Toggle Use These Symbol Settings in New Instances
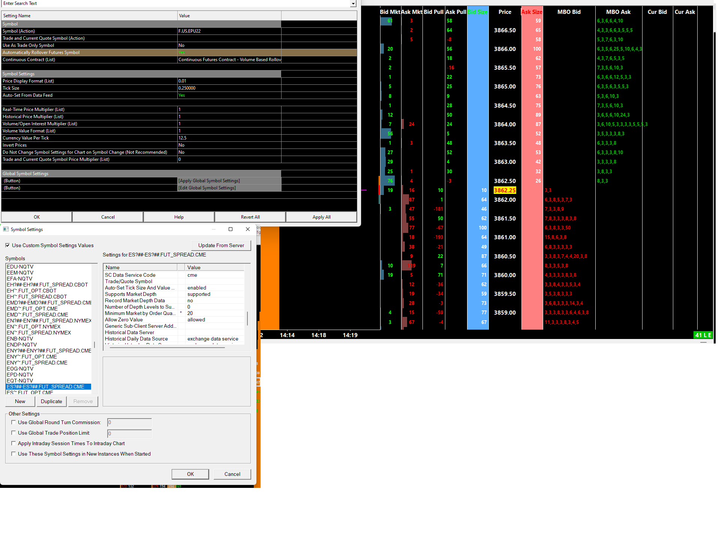 pyautogui.click(x=14, y=454)
